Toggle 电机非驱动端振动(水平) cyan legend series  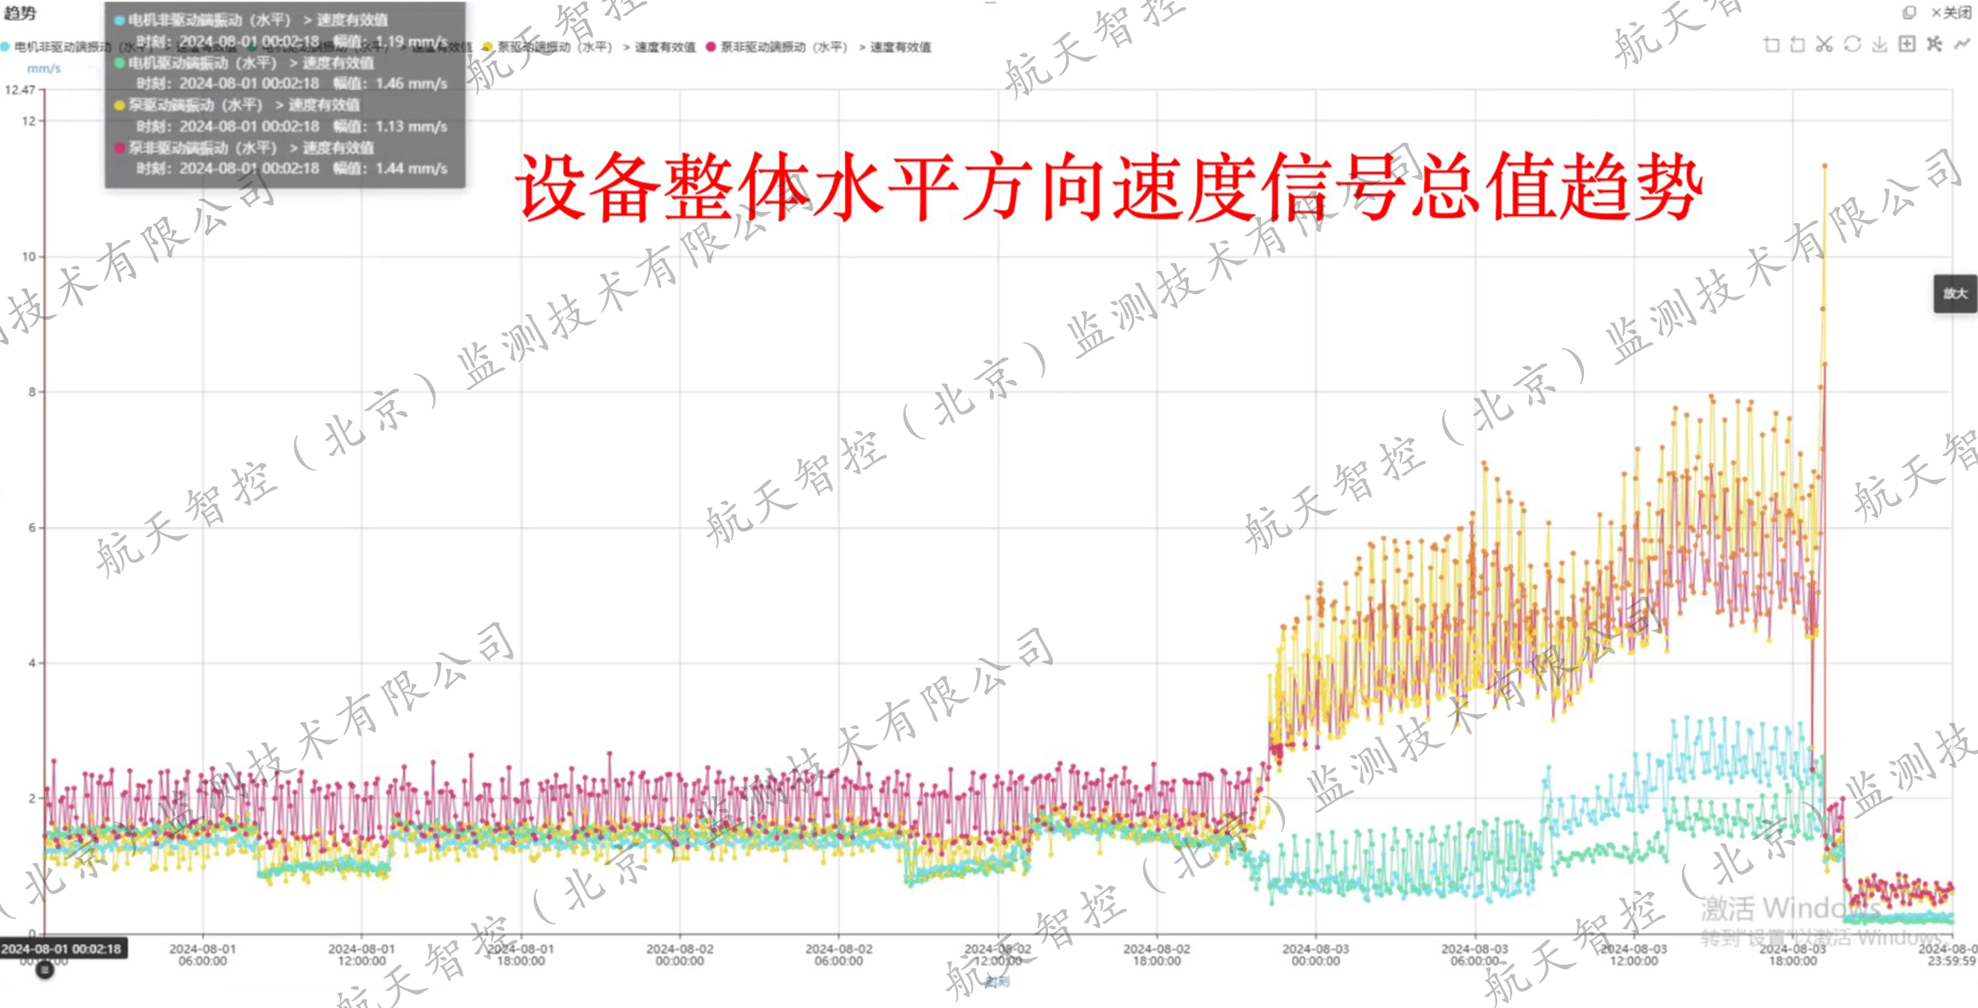click(56, 48)
